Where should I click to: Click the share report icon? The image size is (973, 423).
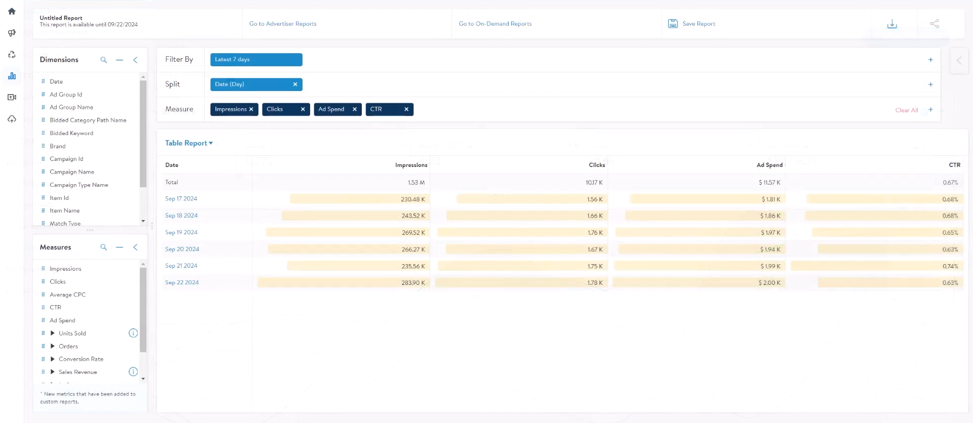[x=934, y=24]
